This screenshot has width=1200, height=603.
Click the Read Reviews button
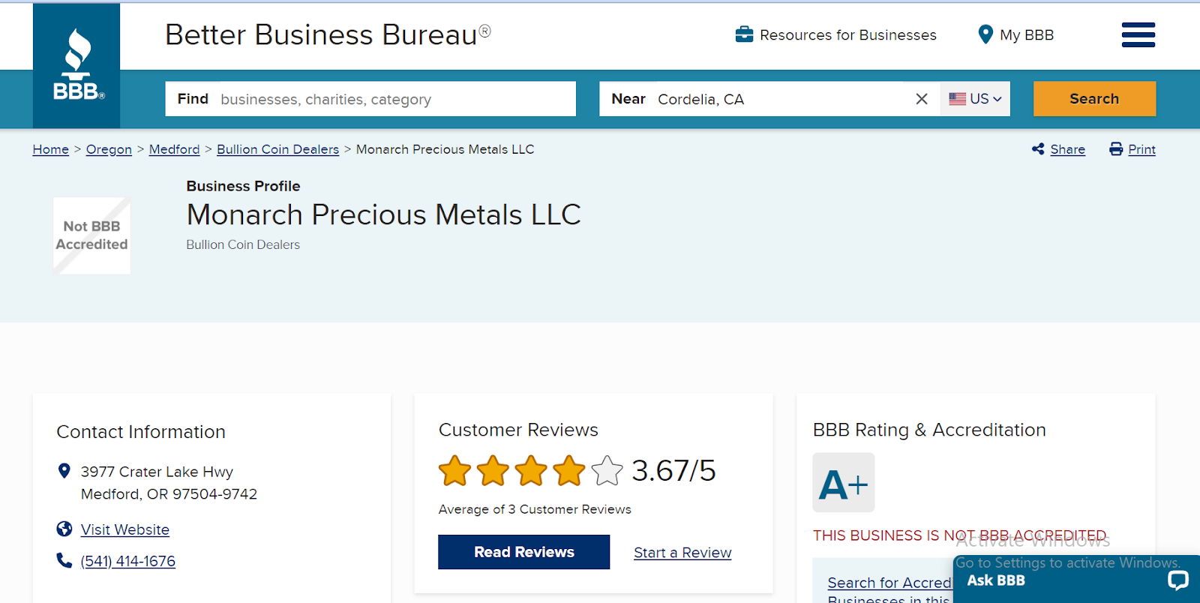tap(523, 552)
